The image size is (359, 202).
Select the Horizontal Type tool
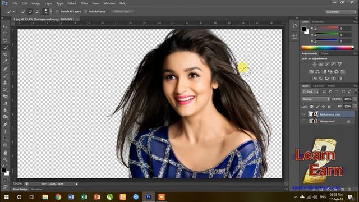[5, 131]
